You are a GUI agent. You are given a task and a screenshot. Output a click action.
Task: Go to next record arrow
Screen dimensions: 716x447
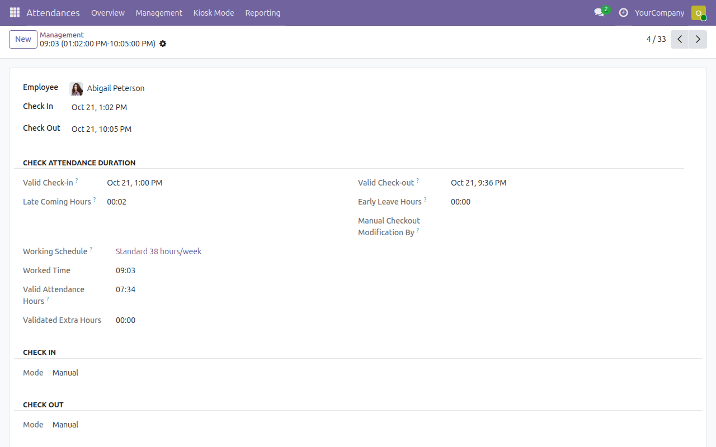click(x=698, y=39)
